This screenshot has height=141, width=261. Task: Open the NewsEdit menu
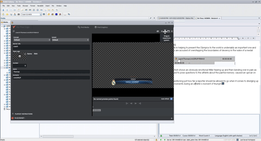(40, 6)
